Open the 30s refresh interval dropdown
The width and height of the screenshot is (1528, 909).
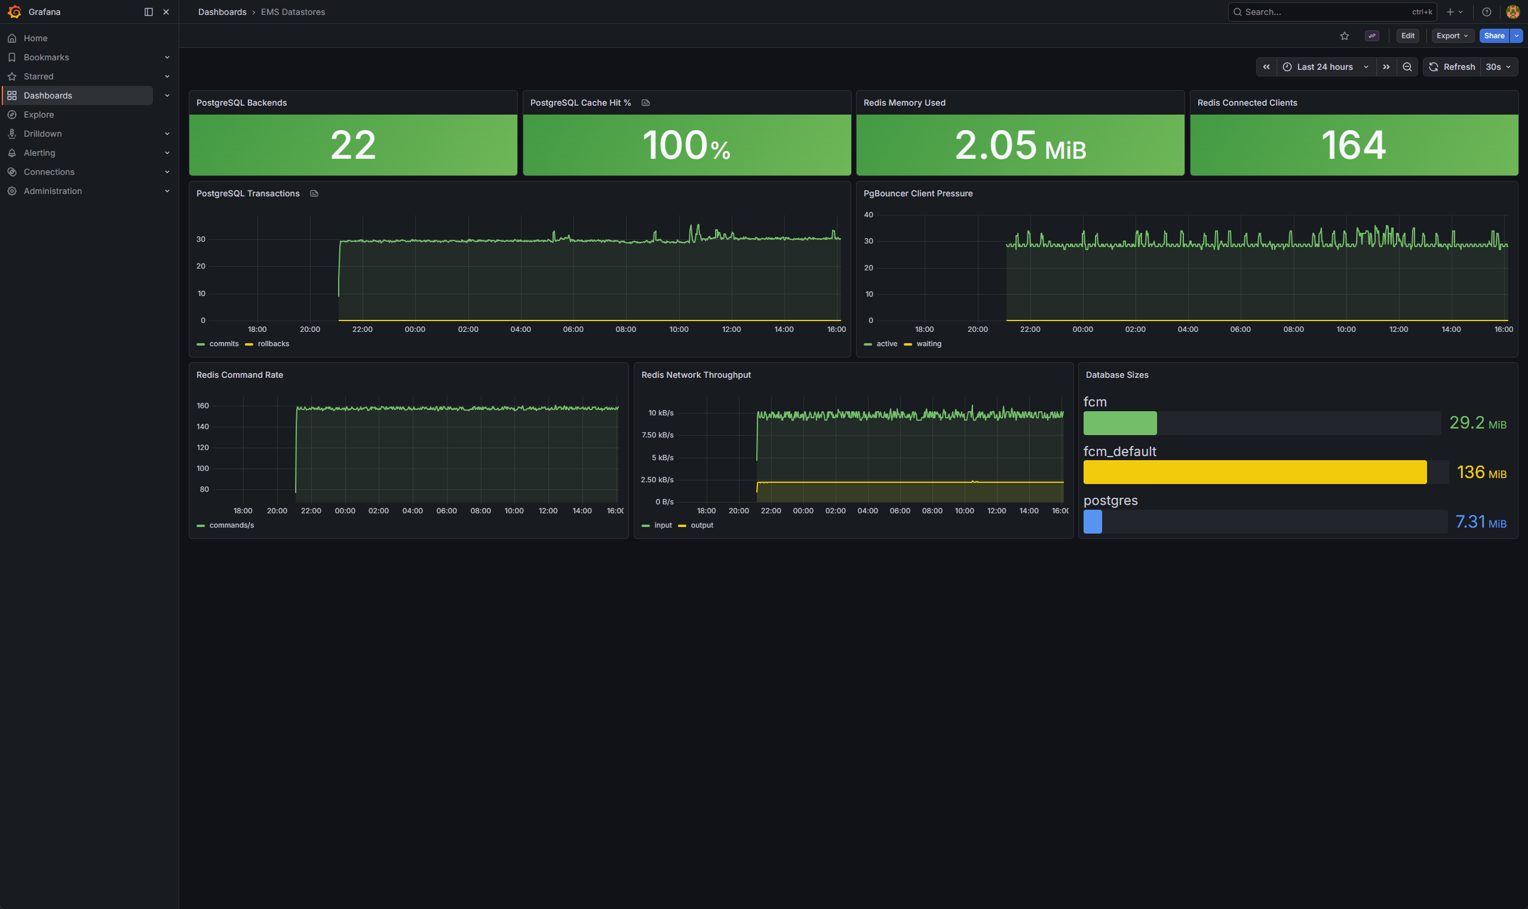1499,67
